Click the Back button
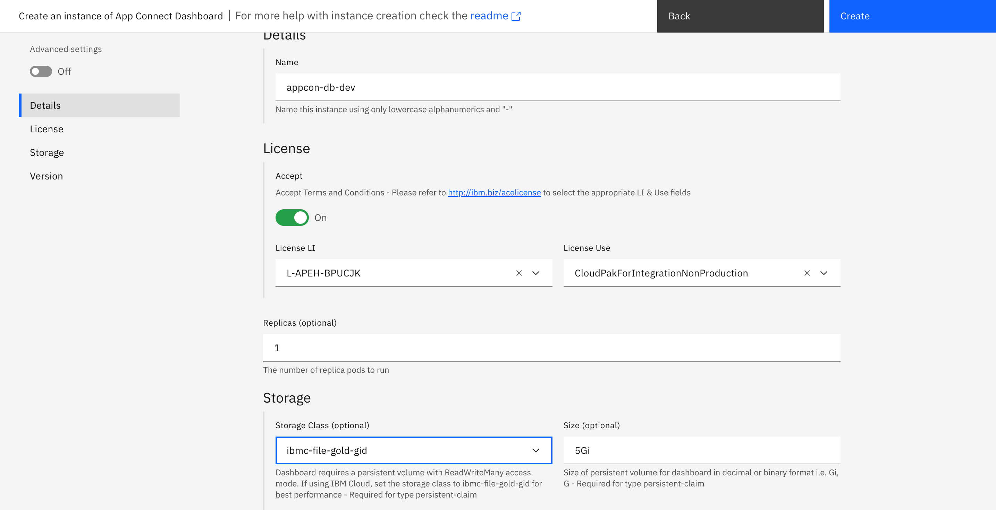The image size is (996, 510). pos(740,16)
